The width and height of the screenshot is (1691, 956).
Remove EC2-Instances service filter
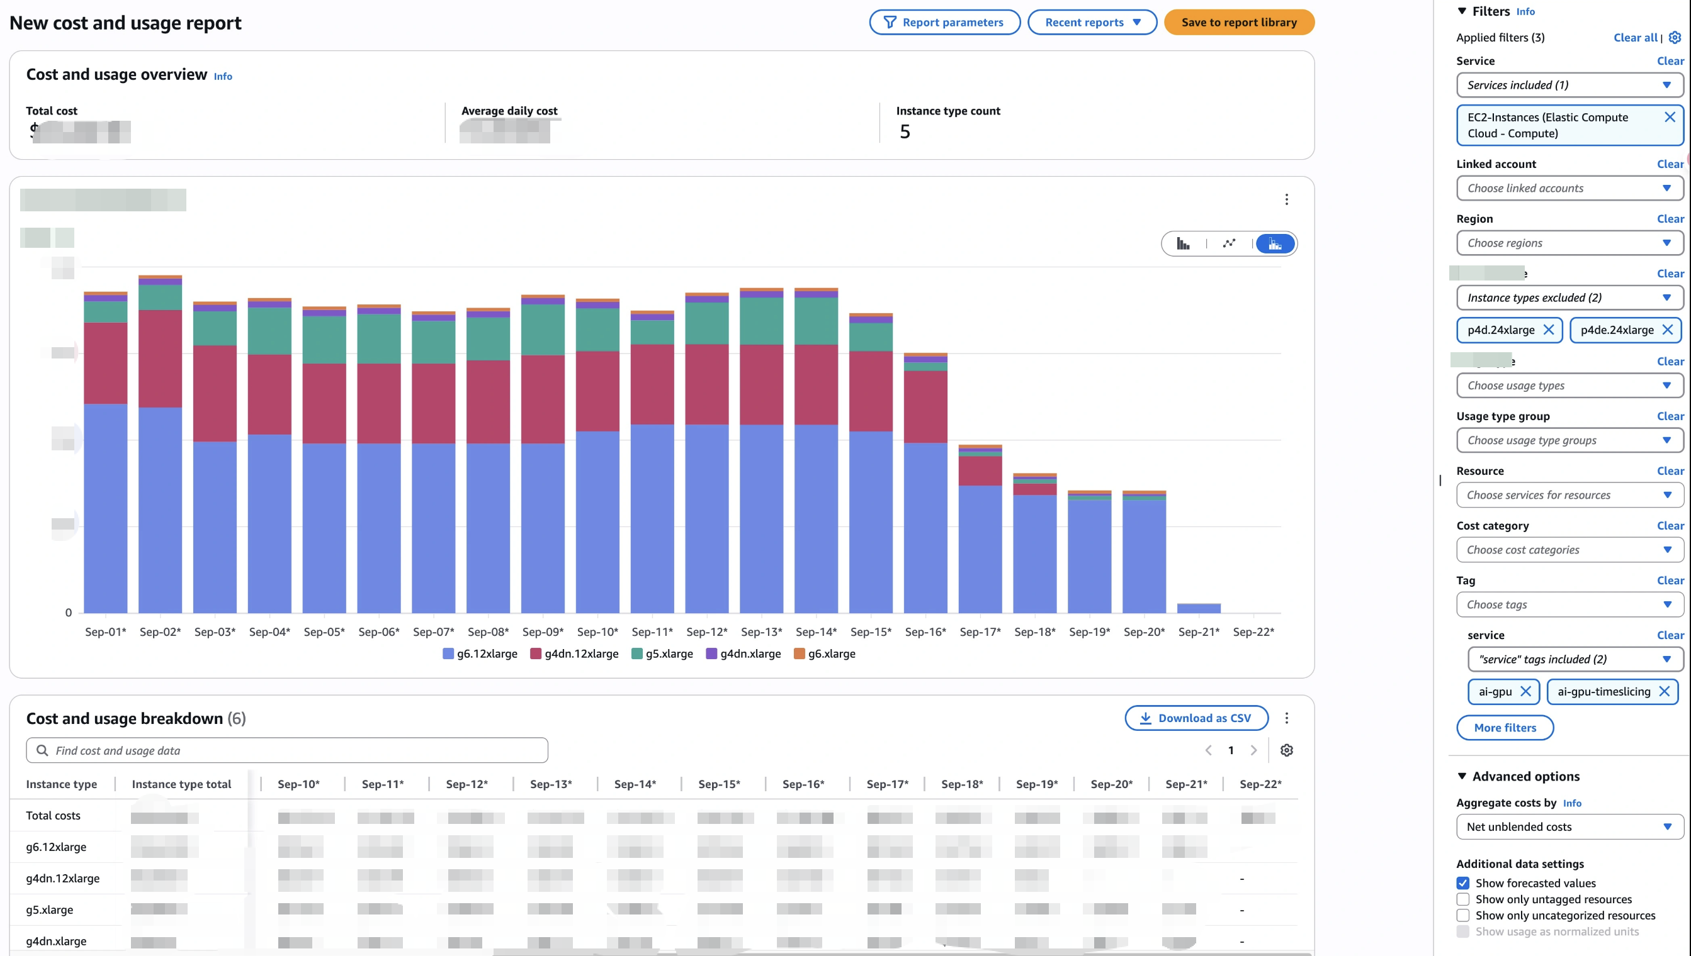[x=1670, y=118]
